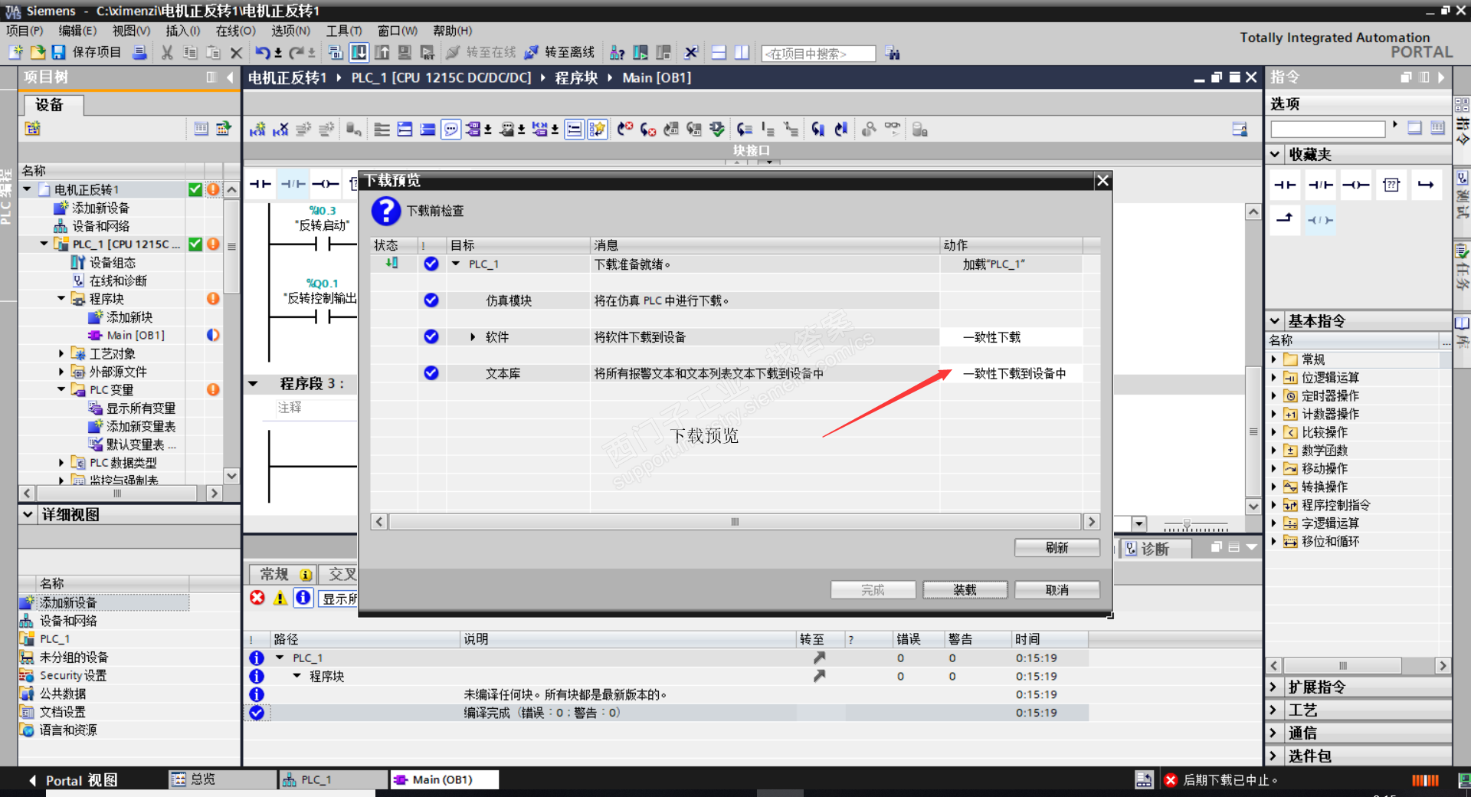Image resolution: width=1471 pixels, height=797 pixels.
Task: Click the red error filter icon
Action: point(257,598)
